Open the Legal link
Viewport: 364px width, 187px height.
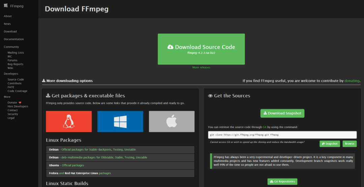click(x=11, y=118)
